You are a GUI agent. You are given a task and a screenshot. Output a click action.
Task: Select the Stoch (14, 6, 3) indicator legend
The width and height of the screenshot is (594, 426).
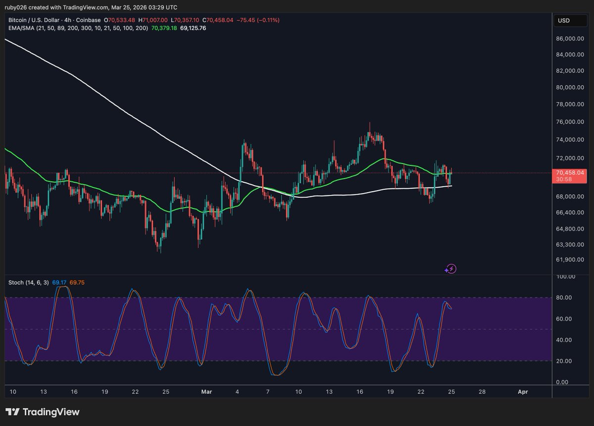tap(28, 282)
